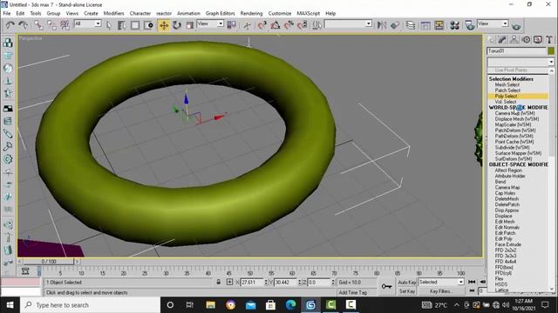Open the MAXScript menu
The height and width of the screenshot is (313, 558).
coord(308,13)
